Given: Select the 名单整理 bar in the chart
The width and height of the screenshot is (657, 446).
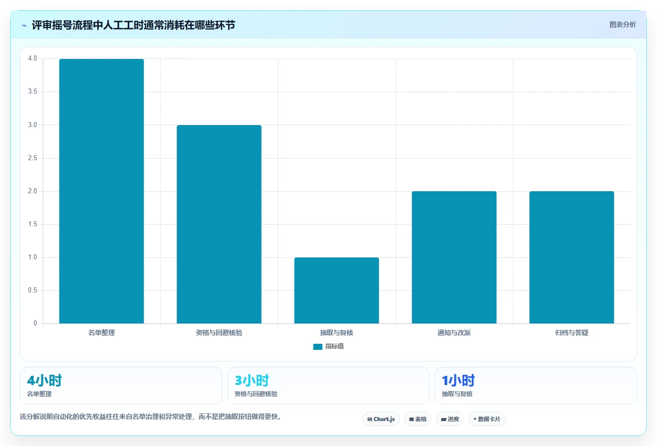Looking at the screenshot, I should tap(101, 191).
